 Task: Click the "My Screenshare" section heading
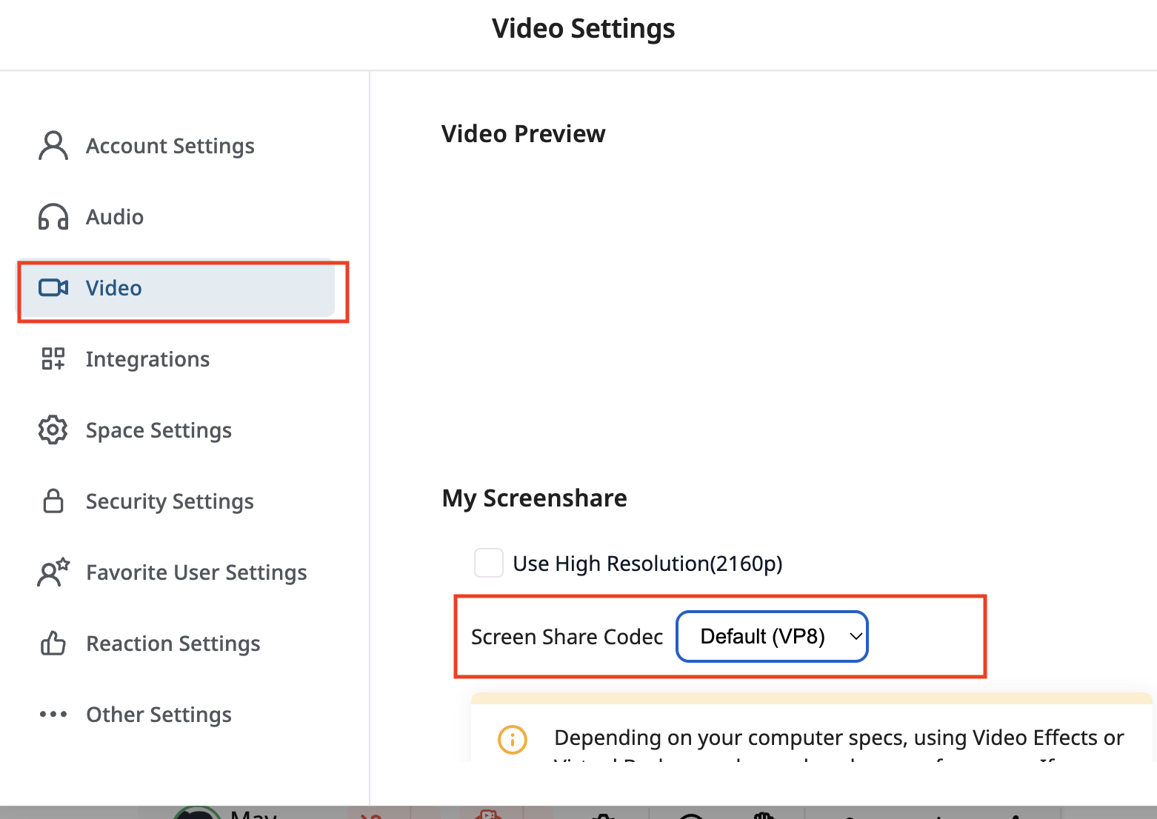pyautogui.click(x=534, y=498)
